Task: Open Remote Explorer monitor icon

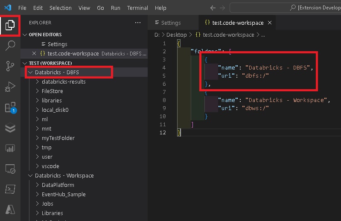Action: pyautogui.click(x=10, y=169)
